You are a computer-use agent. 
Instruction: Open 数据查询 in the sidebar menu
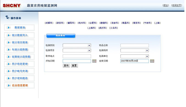click(x=19, y=27)
